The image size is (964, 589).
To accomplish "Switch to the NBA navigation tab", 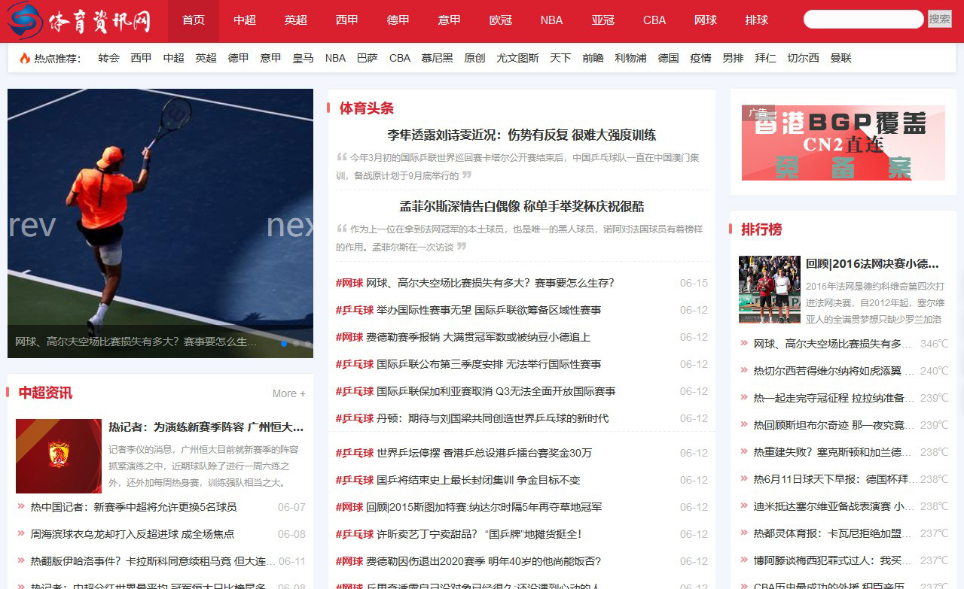I will click(x=551, y=20).
